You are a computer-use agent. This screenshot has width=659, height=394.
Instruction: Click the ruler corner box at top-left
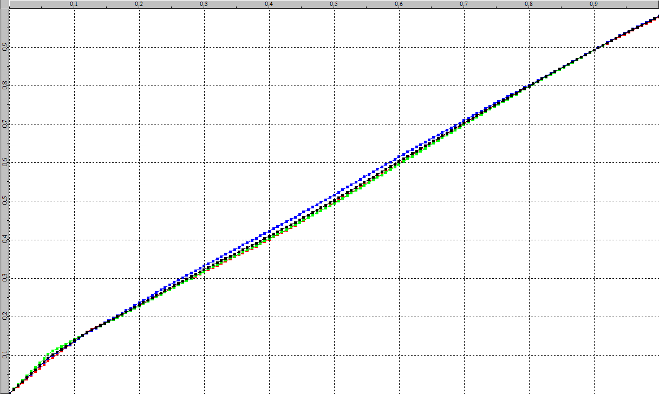[4, 4]
